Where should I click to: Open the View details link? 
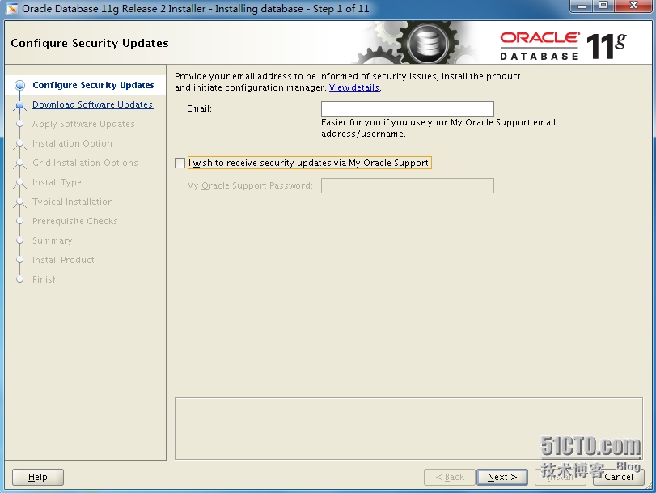click(354, 87)
